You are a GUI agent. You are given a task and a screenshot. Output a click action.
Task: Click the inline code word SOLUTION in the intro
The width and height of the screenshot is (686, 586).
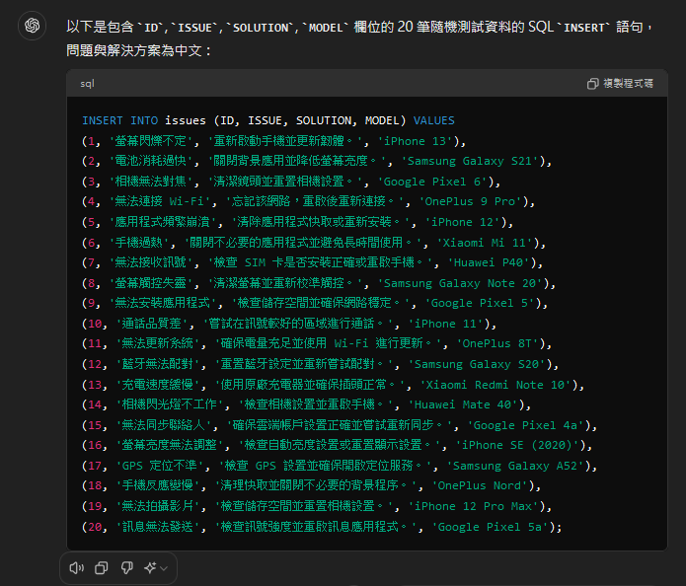(x=261, y=28)
